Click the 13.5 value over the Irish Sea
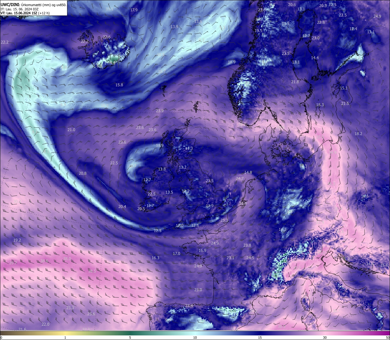The width and height of the screenshot is (390, 340). click(x=169, y=192)
